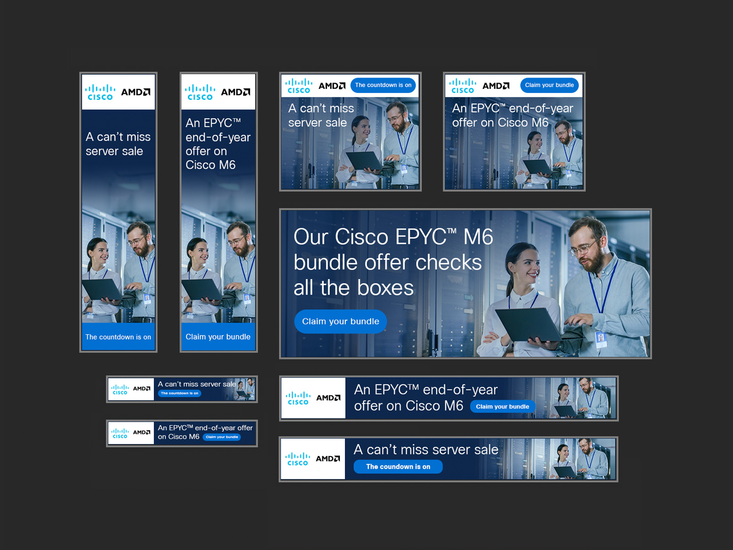This screenshot has height=550, width=733.
Task: Click engineers photo in tall 'Claim your bundle' skyscraper
Action: pyautogui.click(x=218, y=270)
